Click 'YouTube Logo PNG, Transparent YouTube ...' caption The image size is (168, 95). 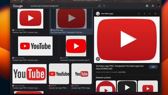67,32
